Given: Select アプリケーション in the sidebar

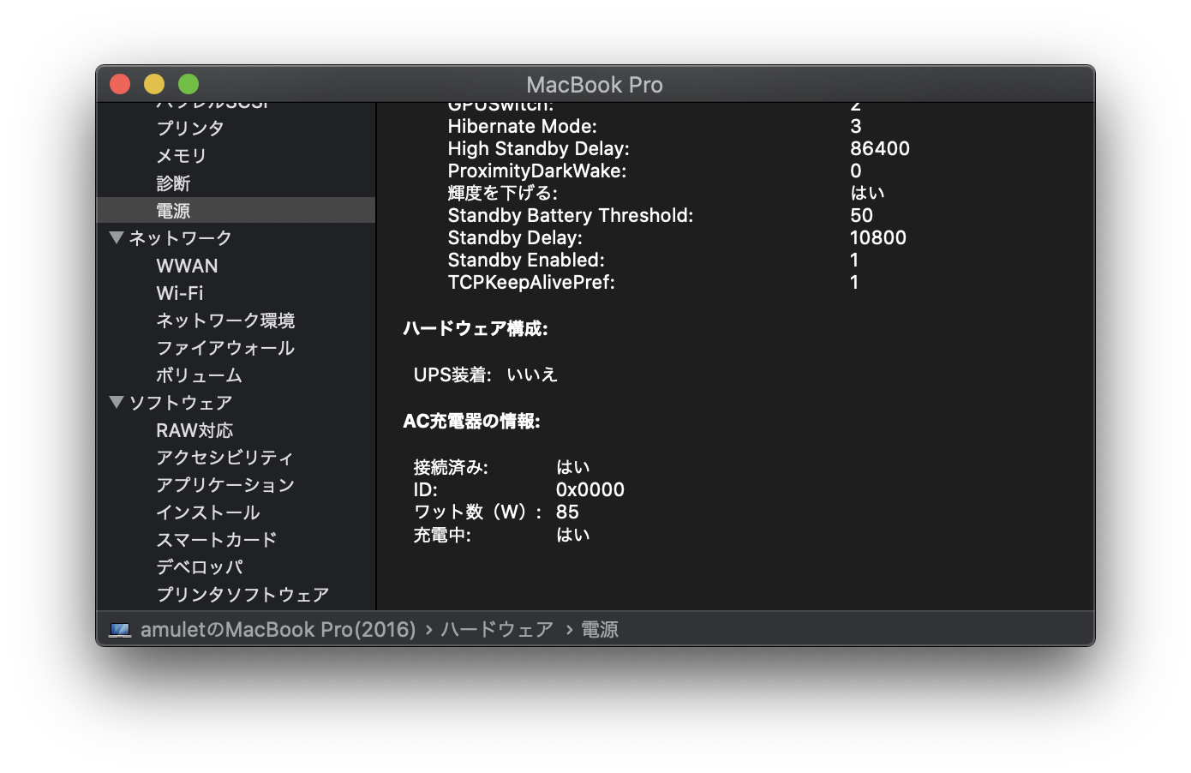Looking at the screenshot, I should [225, 485].
